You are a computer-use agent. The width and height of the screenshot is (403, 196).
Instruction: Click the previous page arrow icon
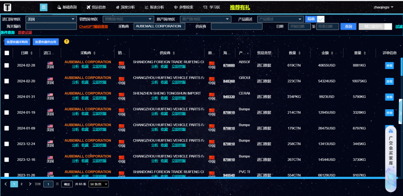tap(6, 184)
